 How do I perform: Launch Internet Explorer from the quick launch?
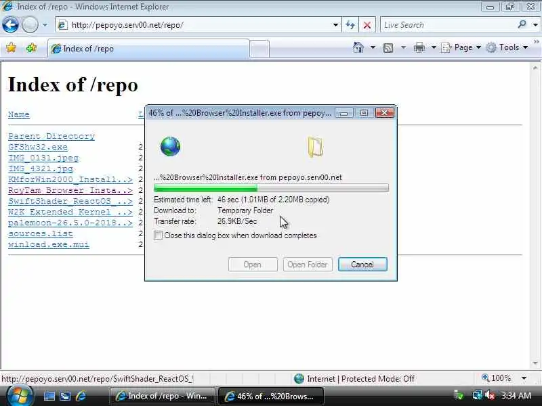[81, 396]
